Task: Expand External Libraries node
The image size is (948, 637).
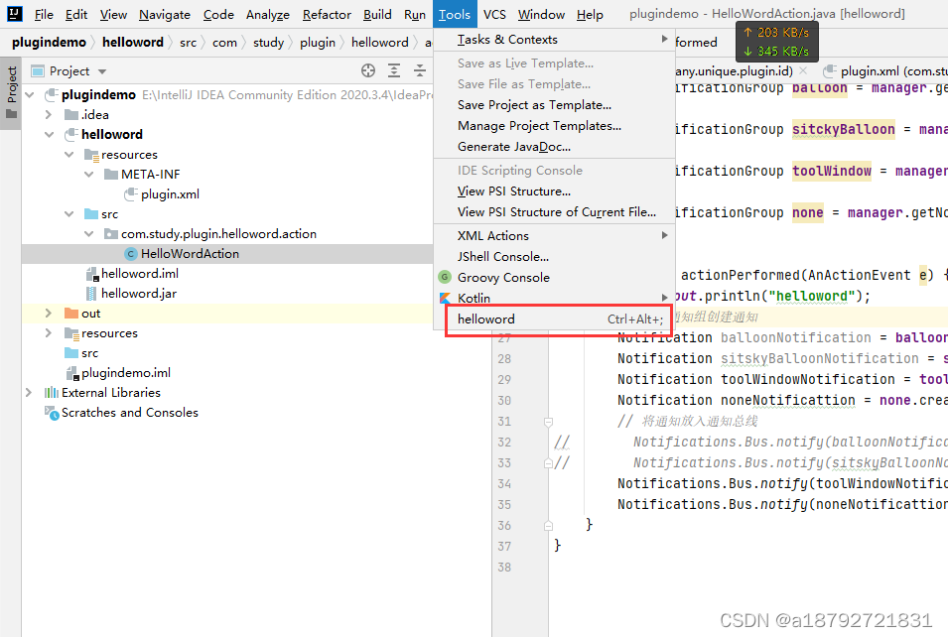Action: [x=29, y=393]
